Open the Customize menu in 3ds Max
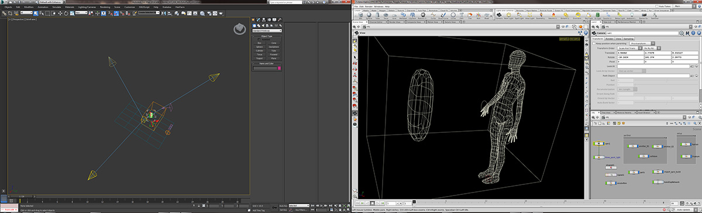Viewport: 702px width, 213px height. click(129, 7)
